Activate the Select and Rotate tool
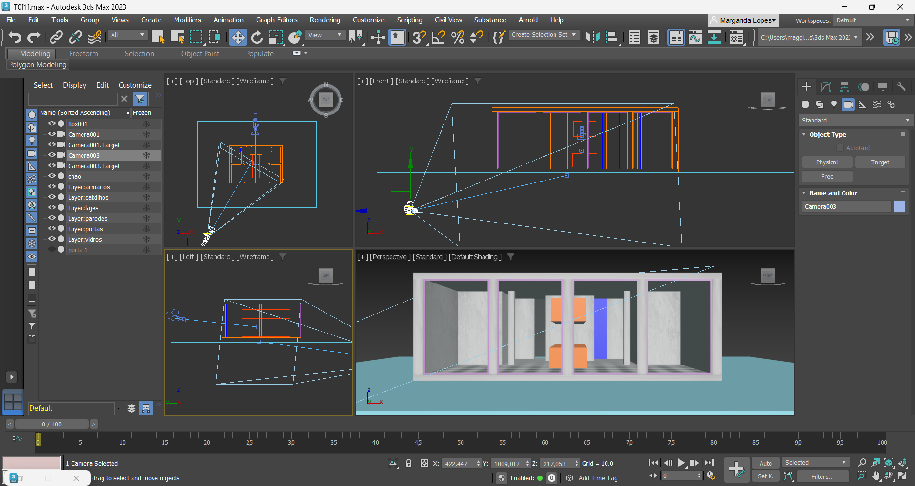Screen dimensions: 915x486 257,37
